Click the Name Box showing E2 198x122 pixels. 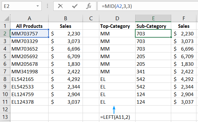(x=21, y=6)
